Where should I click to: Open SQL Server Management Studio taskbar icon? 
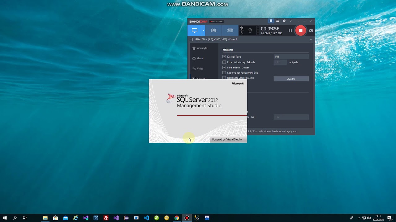pos(197,218)
